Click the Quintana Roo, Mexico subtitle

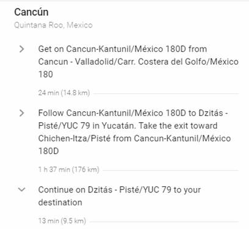pos(53,25)
